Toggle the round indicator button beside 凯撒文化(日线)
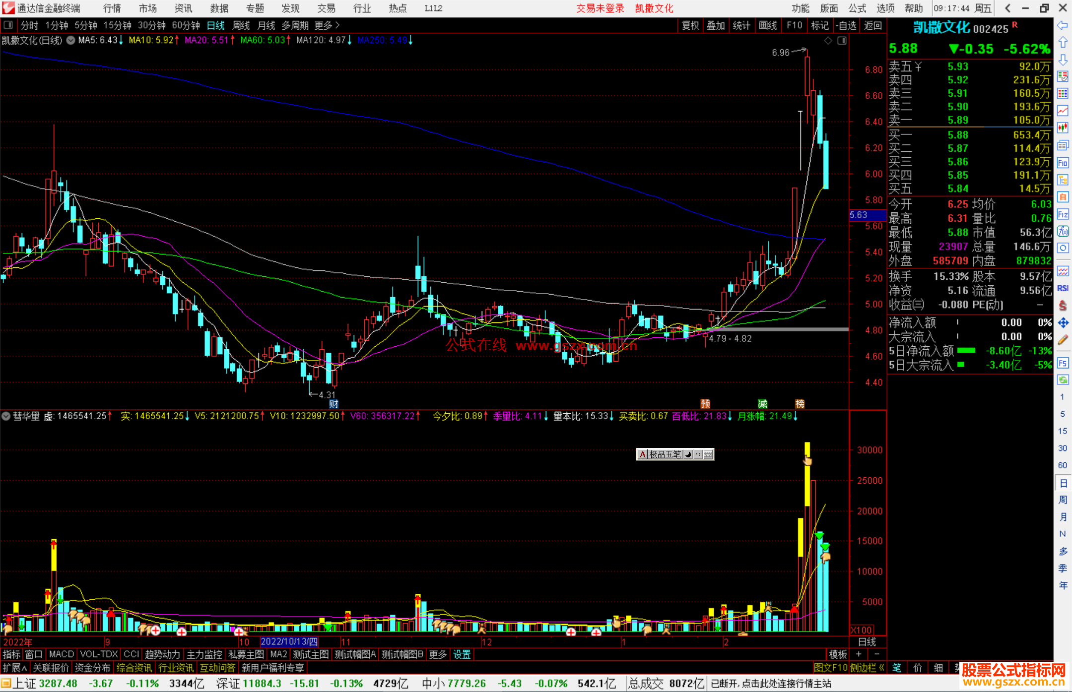Screen dimensions: 1072x692 pos(71,40)
